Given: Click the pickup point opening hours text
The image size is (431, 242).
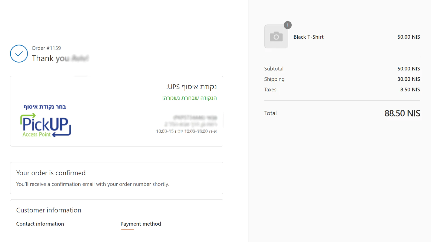Looking at the screenshot, I should 186,131.
